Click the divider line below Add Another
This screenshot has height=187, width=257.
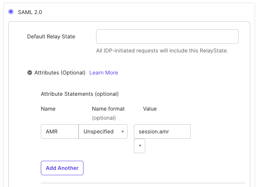click(143, 183)
